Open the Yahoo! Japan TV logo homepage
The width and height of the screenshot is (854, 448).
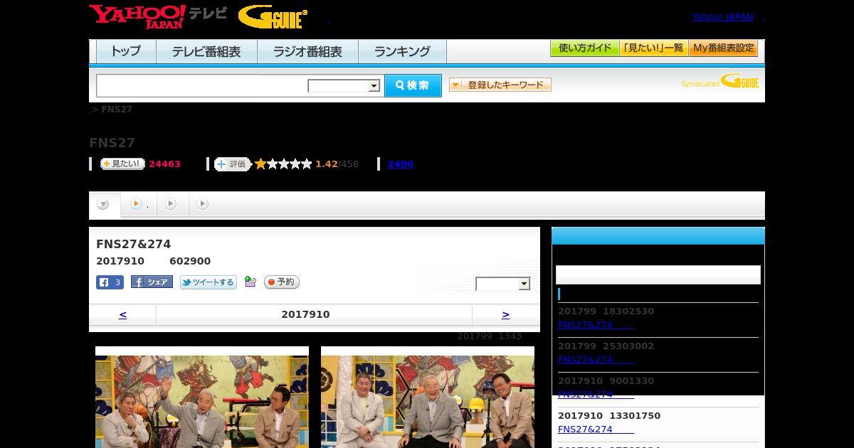tap(158, 16)
